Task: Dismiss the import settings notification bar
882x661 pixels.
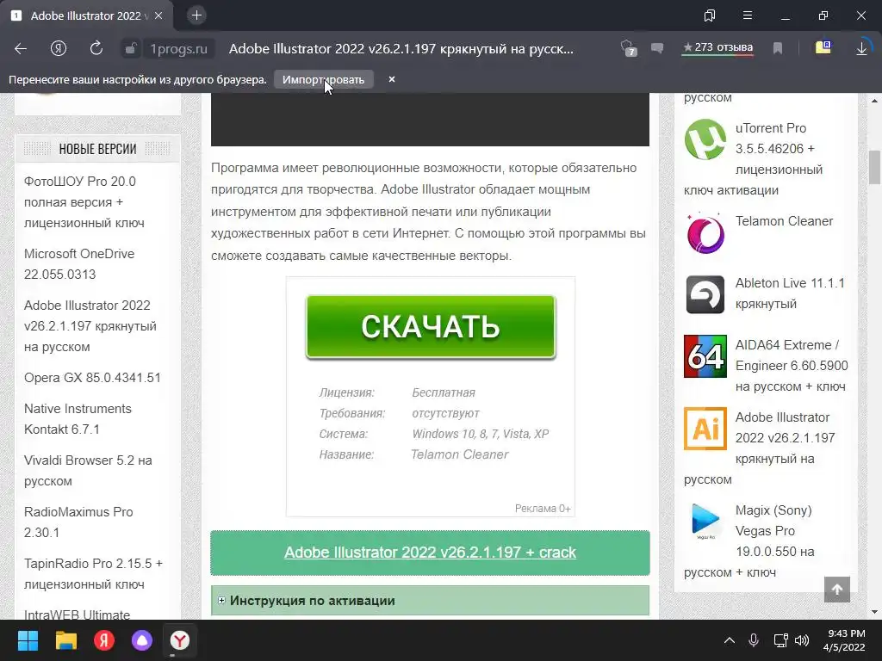Action: click(x=392, y=80)
